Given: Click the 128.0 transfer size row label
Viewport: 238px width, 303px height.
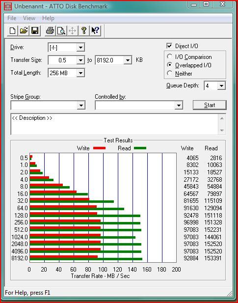Looking at the screenshot, I should (x=21, y=215).
